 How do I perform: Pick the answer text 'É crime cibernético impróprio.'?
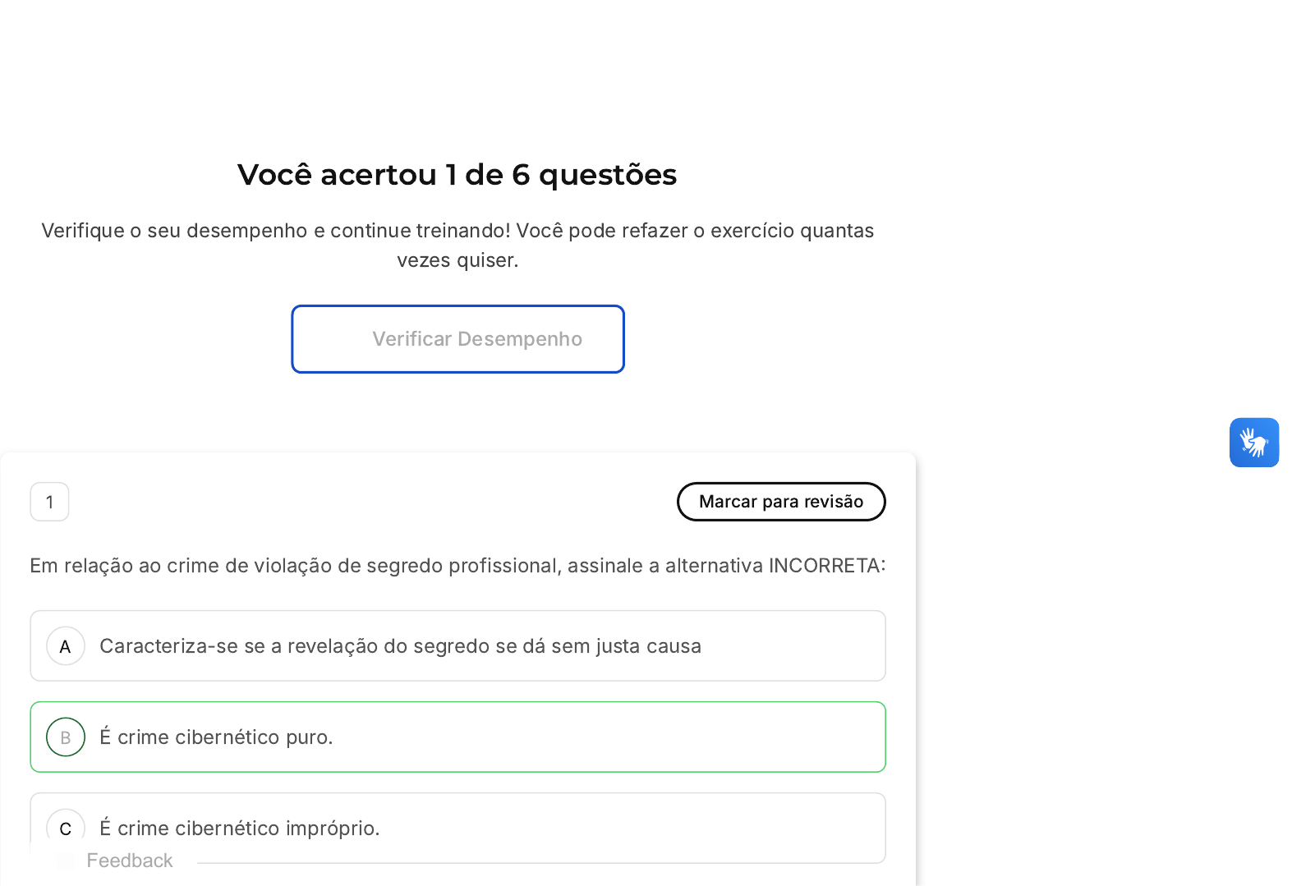pyautogui.click(x=239, y=828)
